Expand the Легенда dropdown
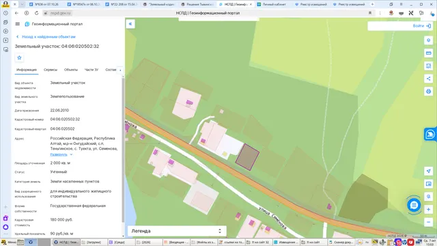 click(177, 231)
